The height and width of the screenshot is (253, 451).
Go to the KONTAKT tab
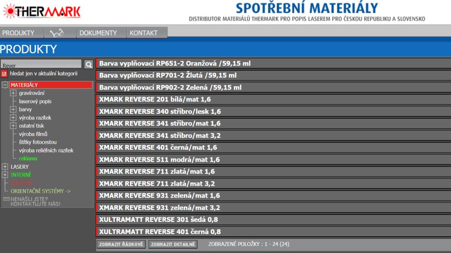(144, 33)
